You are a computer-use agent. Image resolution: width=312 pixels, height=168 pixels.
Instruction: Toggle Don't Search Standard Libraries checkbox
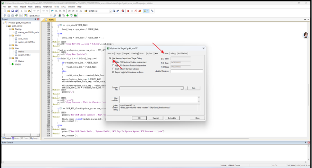click(x=113, y=69)
